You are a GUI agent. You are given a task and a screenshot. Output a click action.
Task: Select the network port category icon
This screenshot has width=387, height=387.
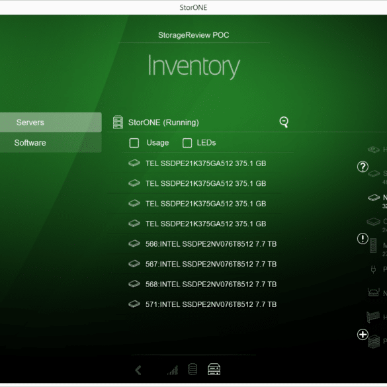click(373, 292)
